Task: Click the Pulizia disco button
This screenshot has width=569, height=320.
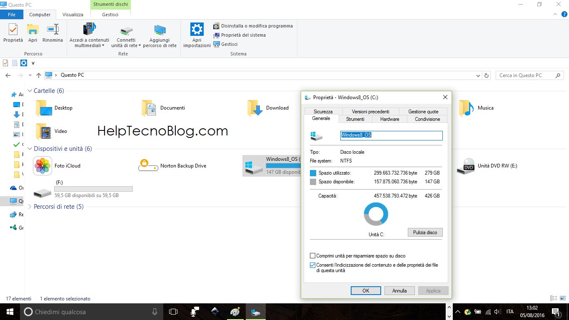Action: point(425,232)
